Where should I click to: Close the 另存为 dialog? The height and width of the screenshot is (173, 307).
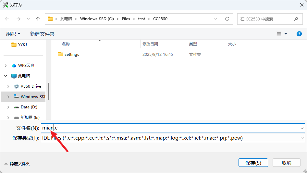pyautogui.click(x=302, y=5)
